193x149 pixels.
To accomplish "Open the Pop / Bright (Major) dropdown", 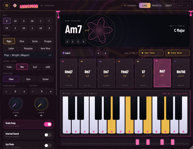I will tap(29, 55).
